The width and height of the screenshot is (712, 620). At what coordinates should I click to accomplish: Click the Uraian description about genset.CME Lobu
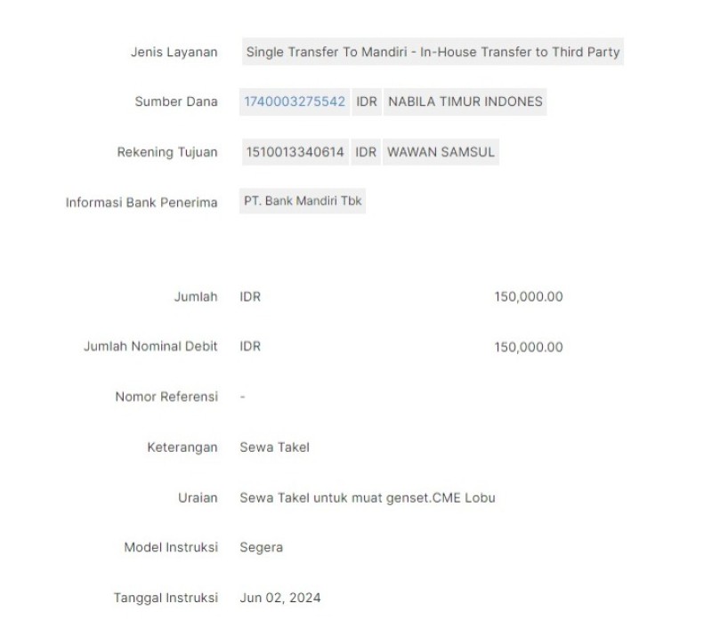(368, 498)
